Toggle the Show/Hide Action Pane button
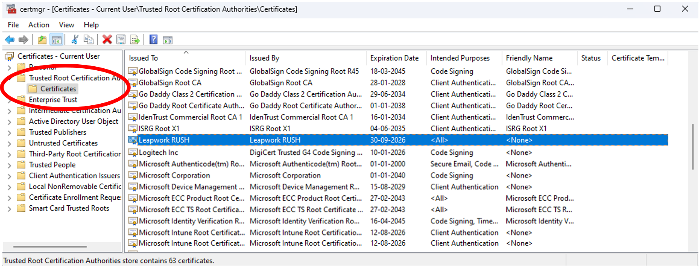Viewport: 700px width, 266px height. click(168, 40)
